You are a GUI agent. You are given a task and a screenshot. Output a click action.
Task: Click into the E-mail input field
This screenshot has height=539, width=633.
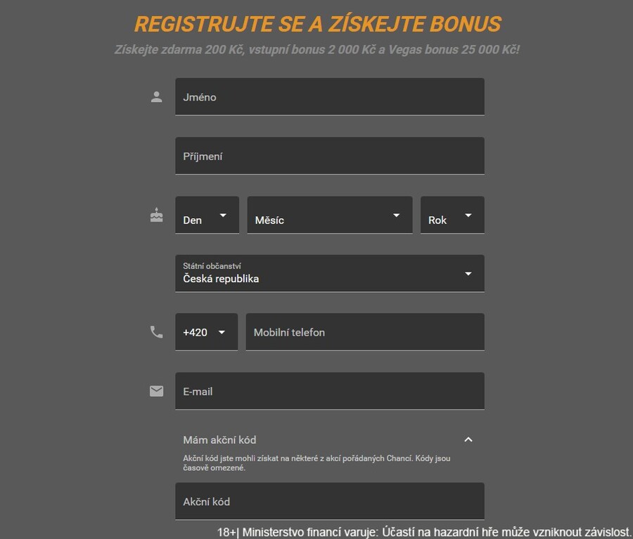pos(330,391)
